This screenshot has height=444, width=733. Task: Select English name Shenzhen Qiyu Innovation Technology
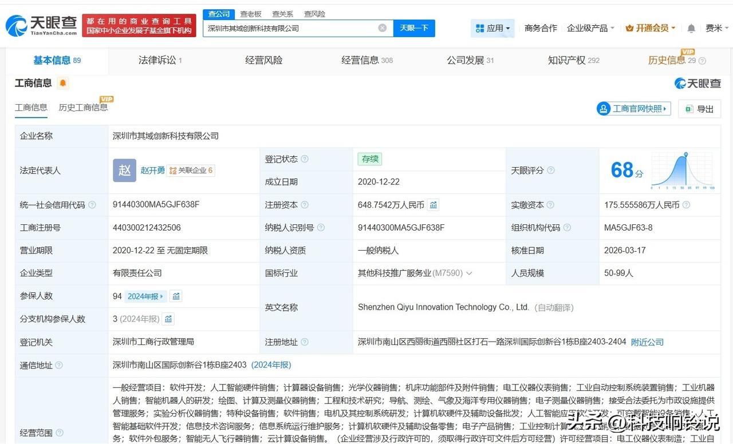tap(443, 307)
